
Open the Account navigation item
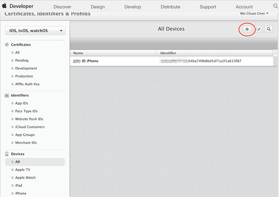[x=244, y=7]
